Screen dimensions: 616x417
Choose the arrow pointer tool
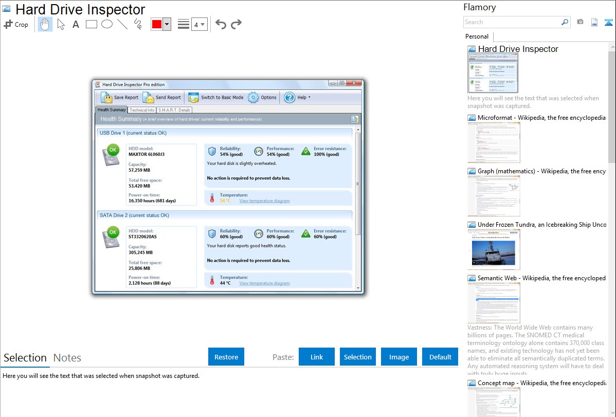pyautogui.click(x=61, y=24)
